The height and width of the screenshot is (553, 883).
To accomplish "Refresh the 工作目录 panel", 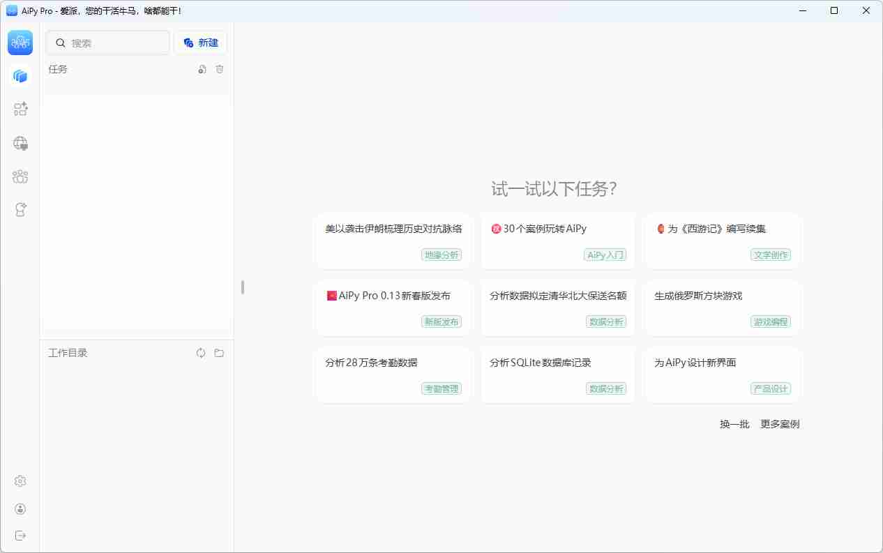I will [x=201, y=353].
